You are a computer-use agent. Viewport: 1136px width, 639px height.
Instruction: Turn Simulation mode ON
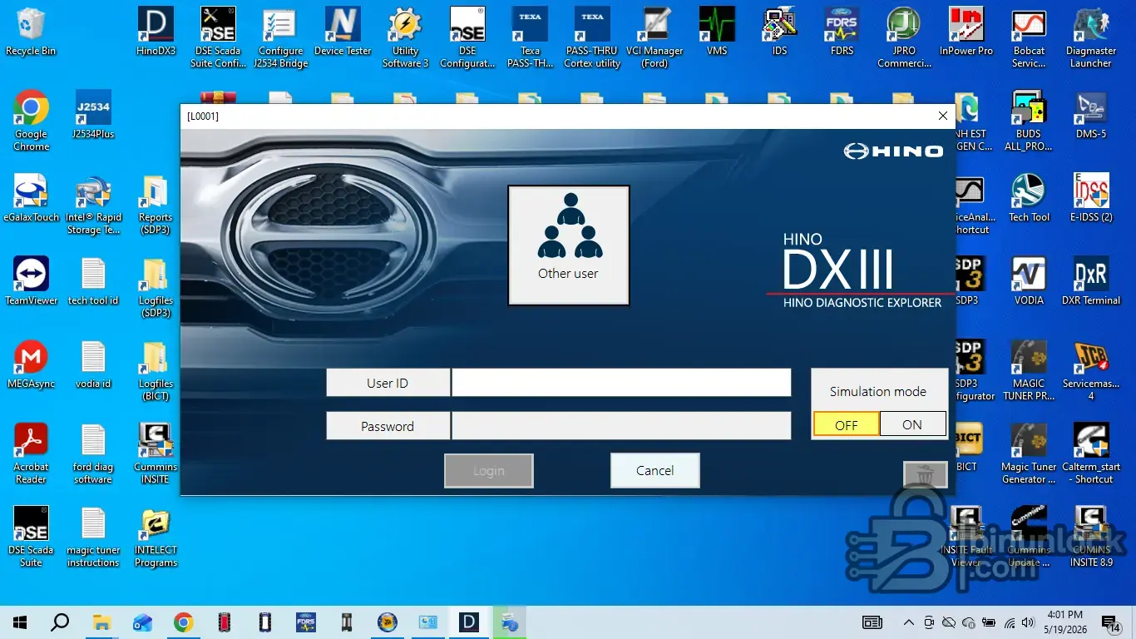[x=912, y=424]
